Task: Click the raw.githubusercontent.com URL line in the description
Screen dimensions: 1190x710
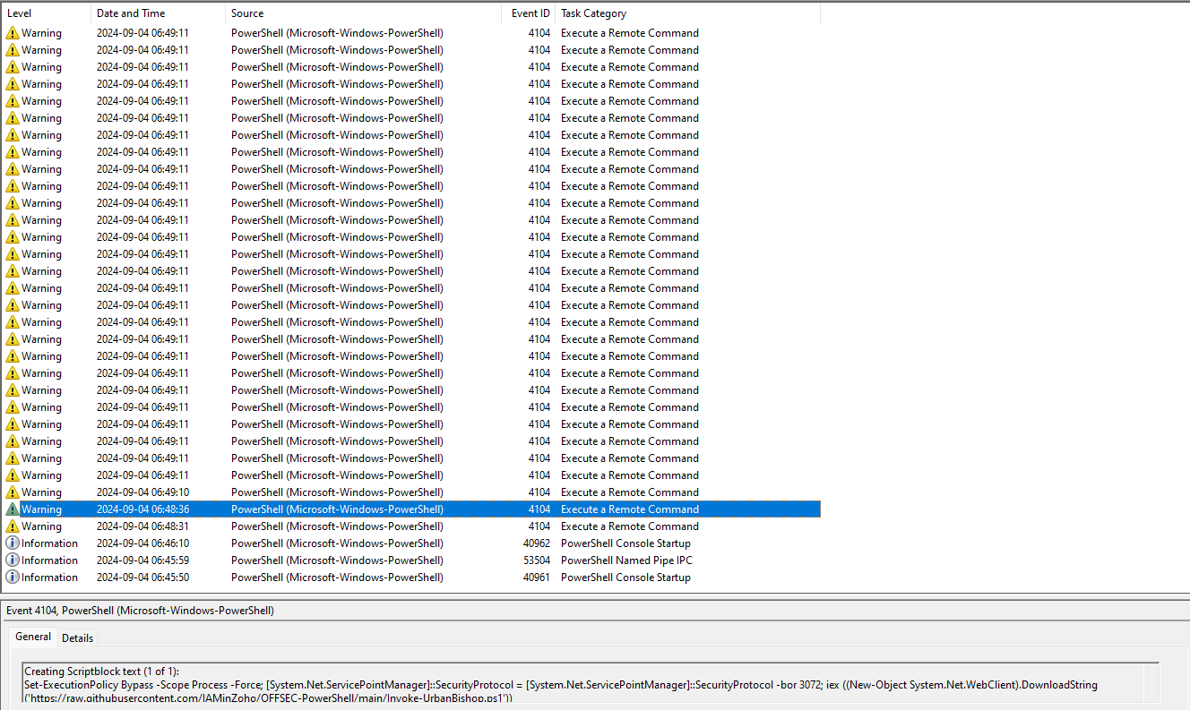Action: click(268, 697)
